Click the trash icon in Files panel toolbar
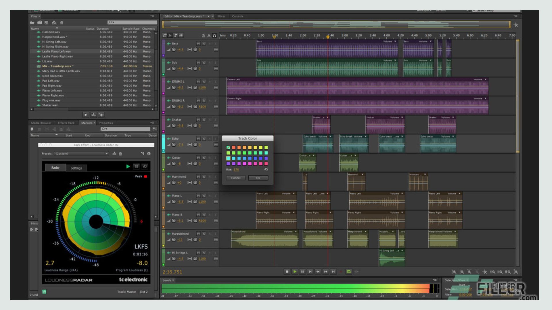Viewport: 552px width, 310px height. click(x=62, y=23)
